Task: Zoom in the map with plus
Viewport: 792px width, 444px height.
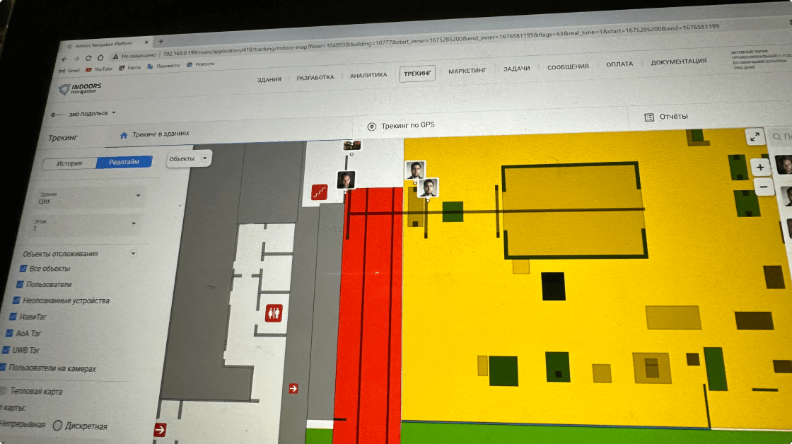Action: point(759,167)
